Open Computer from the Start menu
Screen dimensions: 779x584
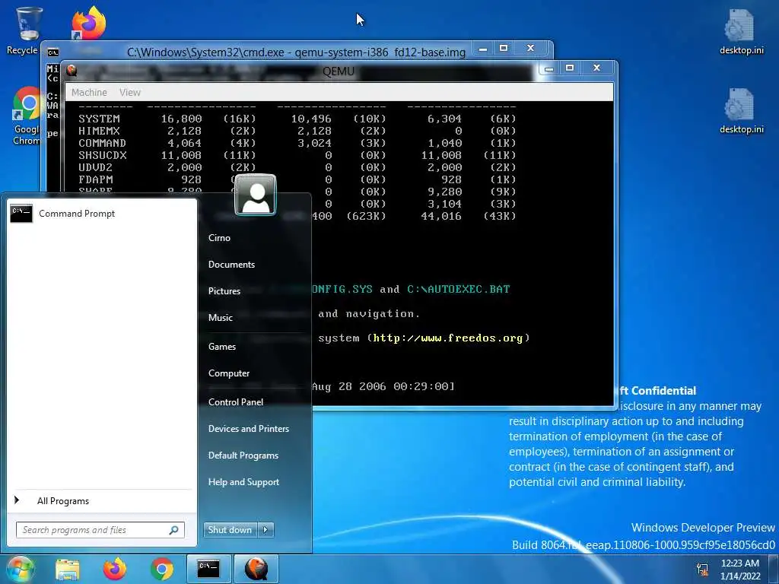228,373
